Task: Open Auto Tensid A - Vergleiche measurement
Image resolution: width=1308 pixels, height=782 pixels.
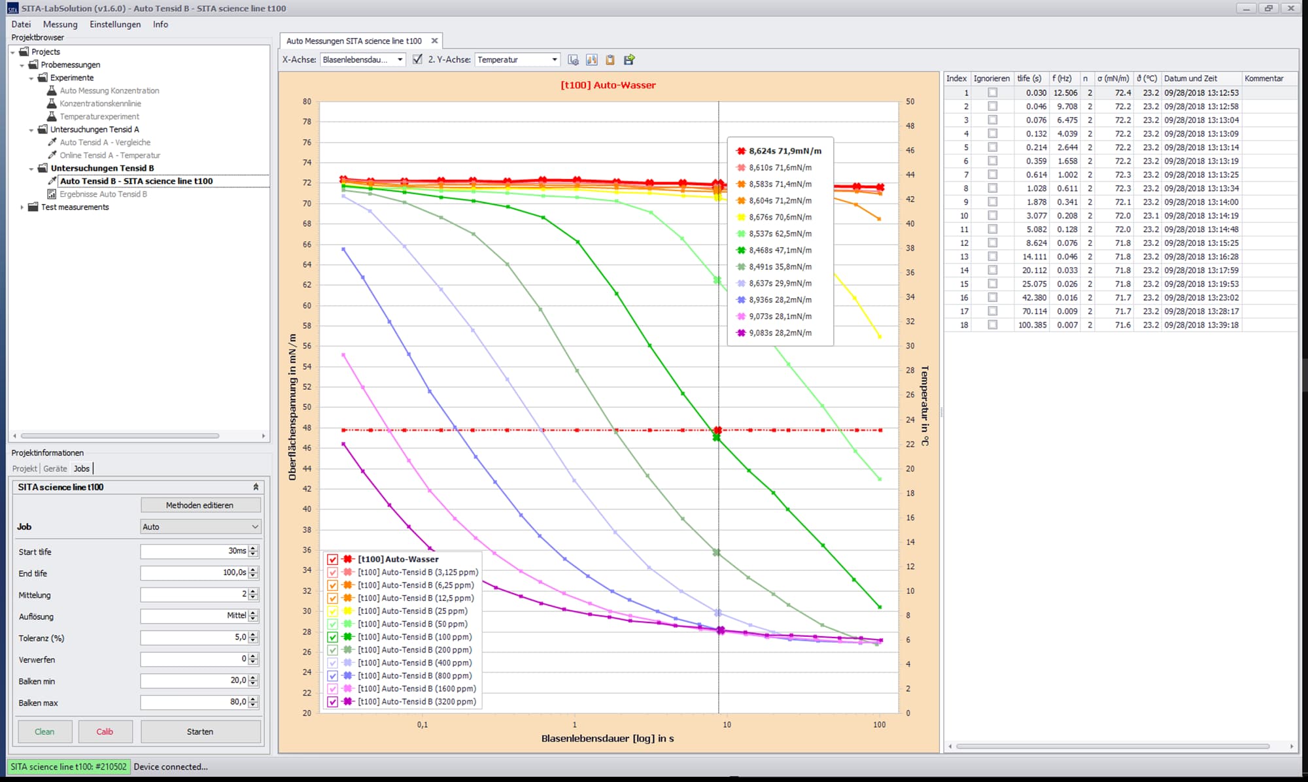Action: coord(105,143)
